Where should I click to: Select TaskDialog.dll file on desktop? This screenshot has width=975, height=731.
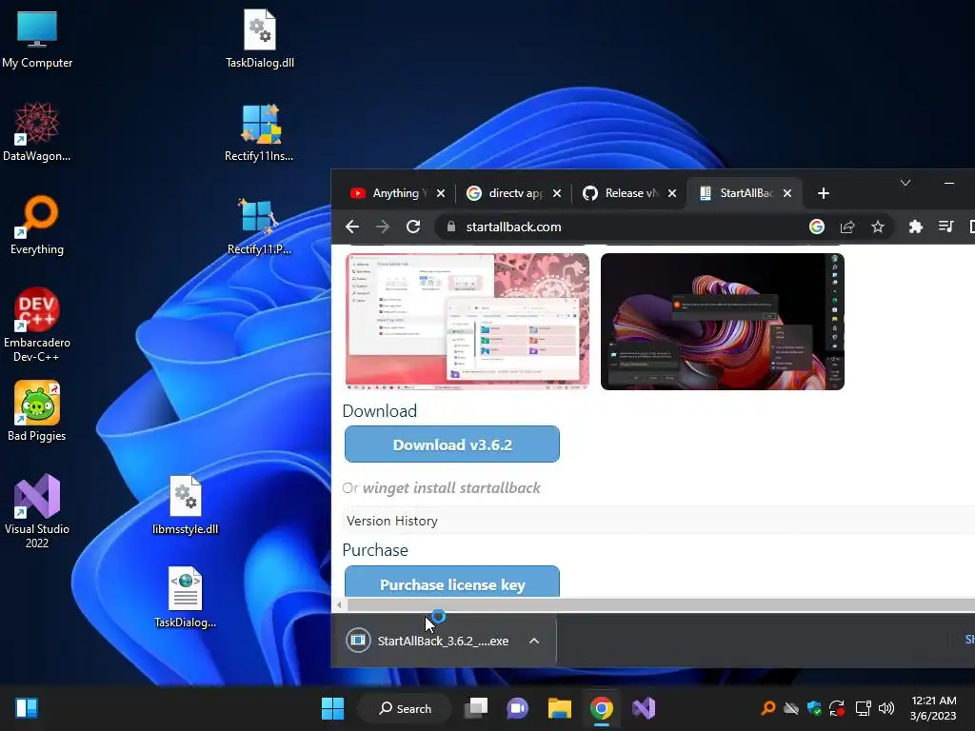click(260, 38)
